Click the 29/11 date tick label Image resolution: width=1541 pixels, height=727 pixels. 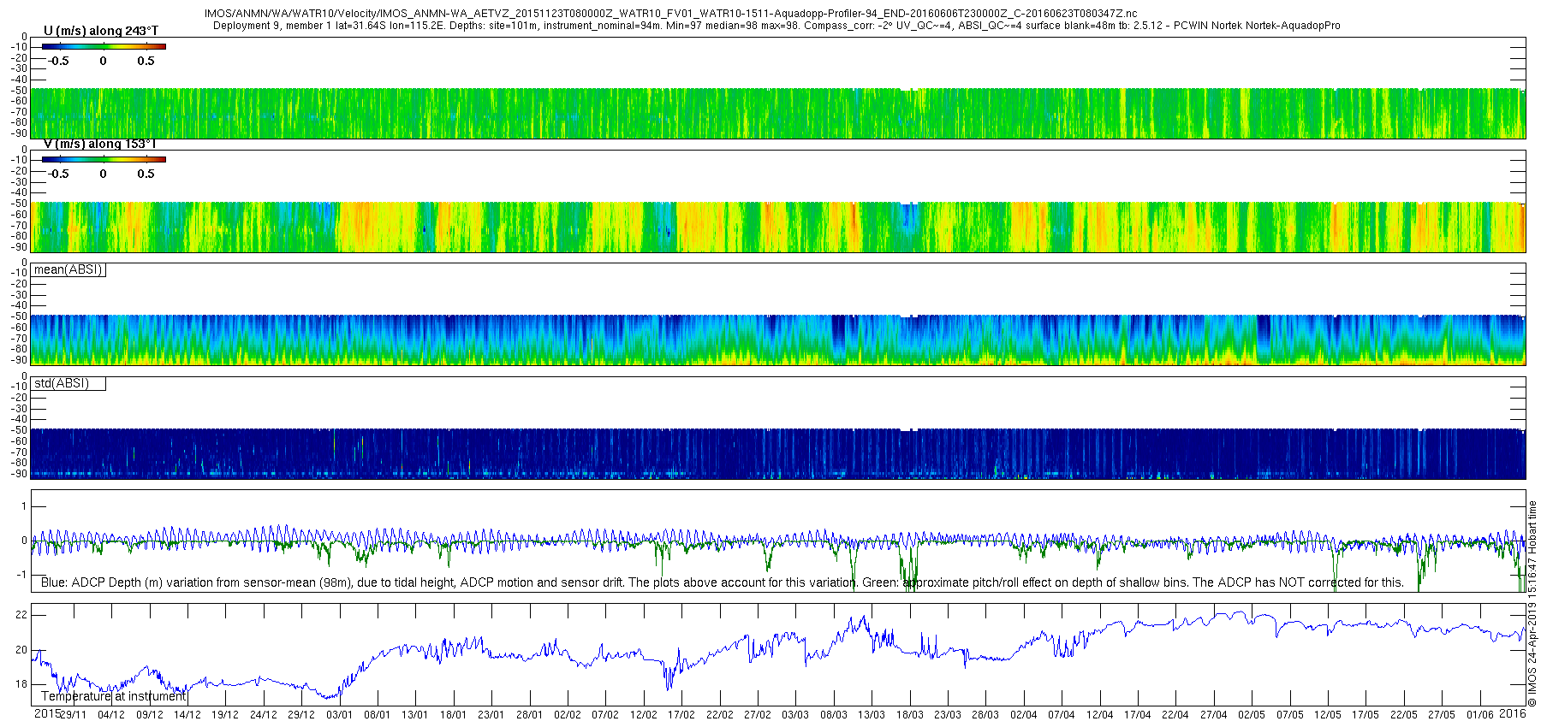coord(73,715)
